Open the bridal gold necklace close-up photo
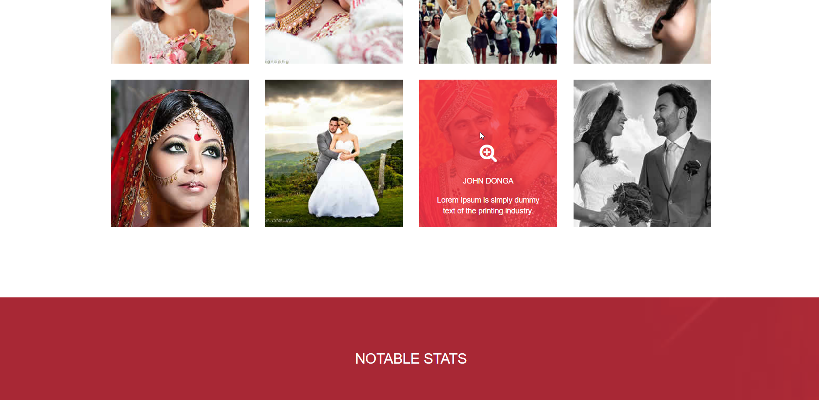 (334, 32)
